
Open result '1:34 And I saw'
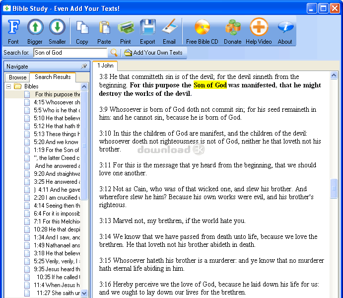tap(57, 237)
